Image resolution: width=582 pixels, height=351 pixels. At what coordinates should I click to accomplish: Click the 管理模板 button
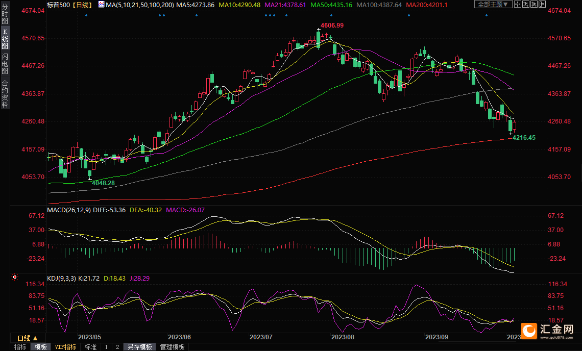pyautogui.click(x=172, y=347)
